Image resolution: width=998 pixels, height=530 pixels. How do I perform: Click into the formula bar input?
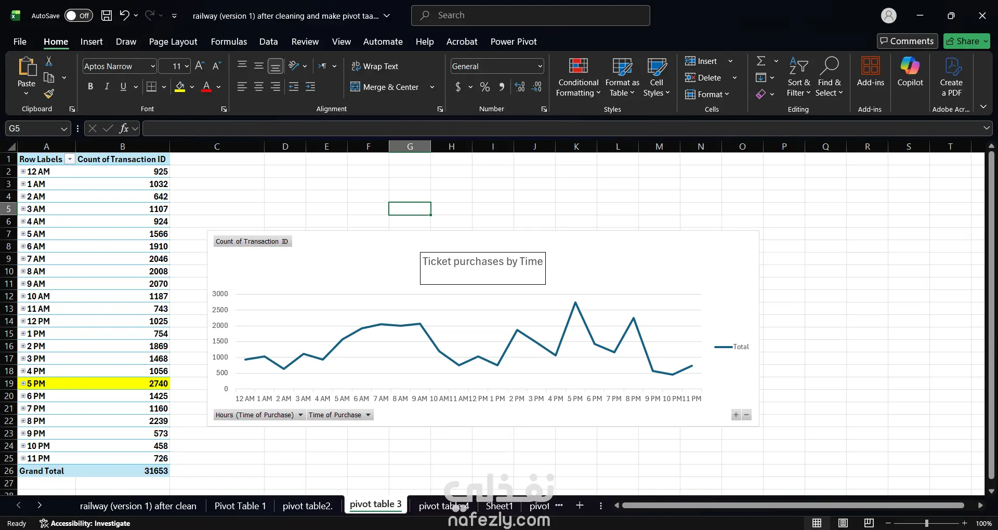[x=561, y=128]
